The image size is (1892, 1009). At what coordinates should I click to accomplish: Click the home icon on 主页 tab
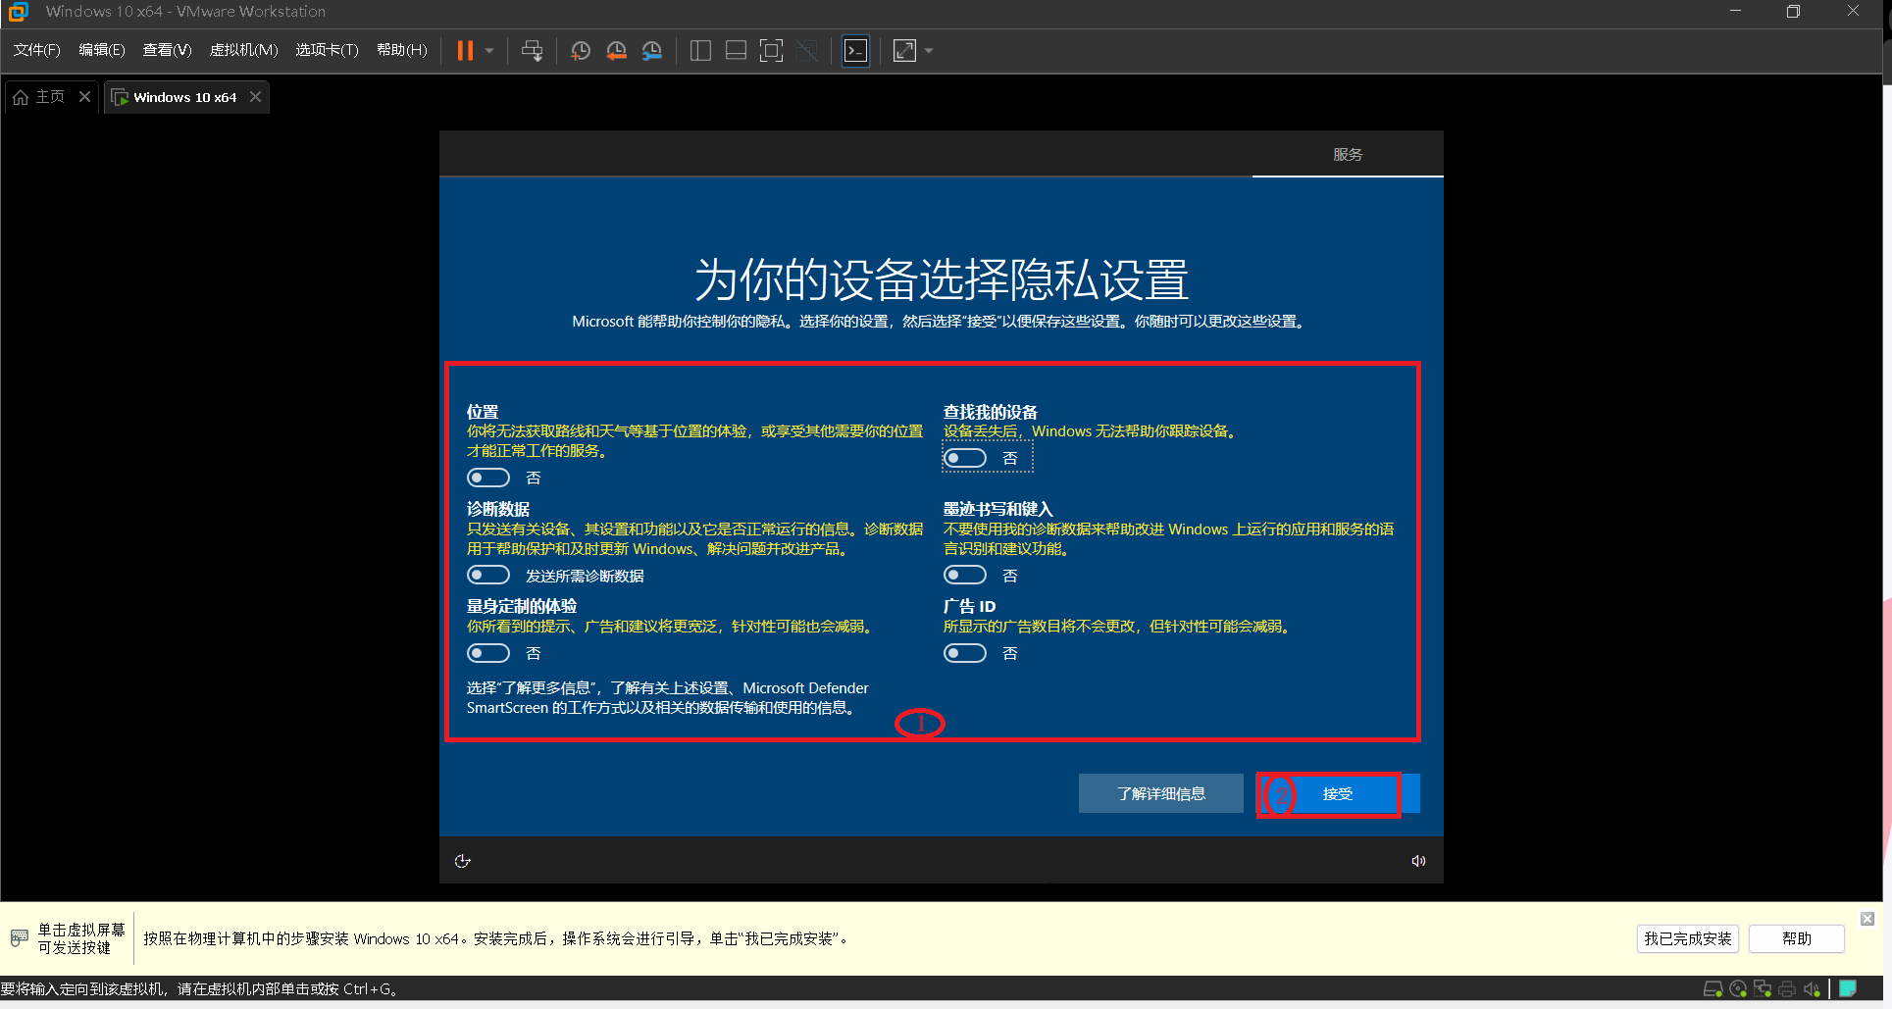pos(21,97)
